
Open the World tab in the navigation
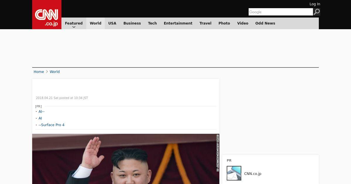[95, 23]
